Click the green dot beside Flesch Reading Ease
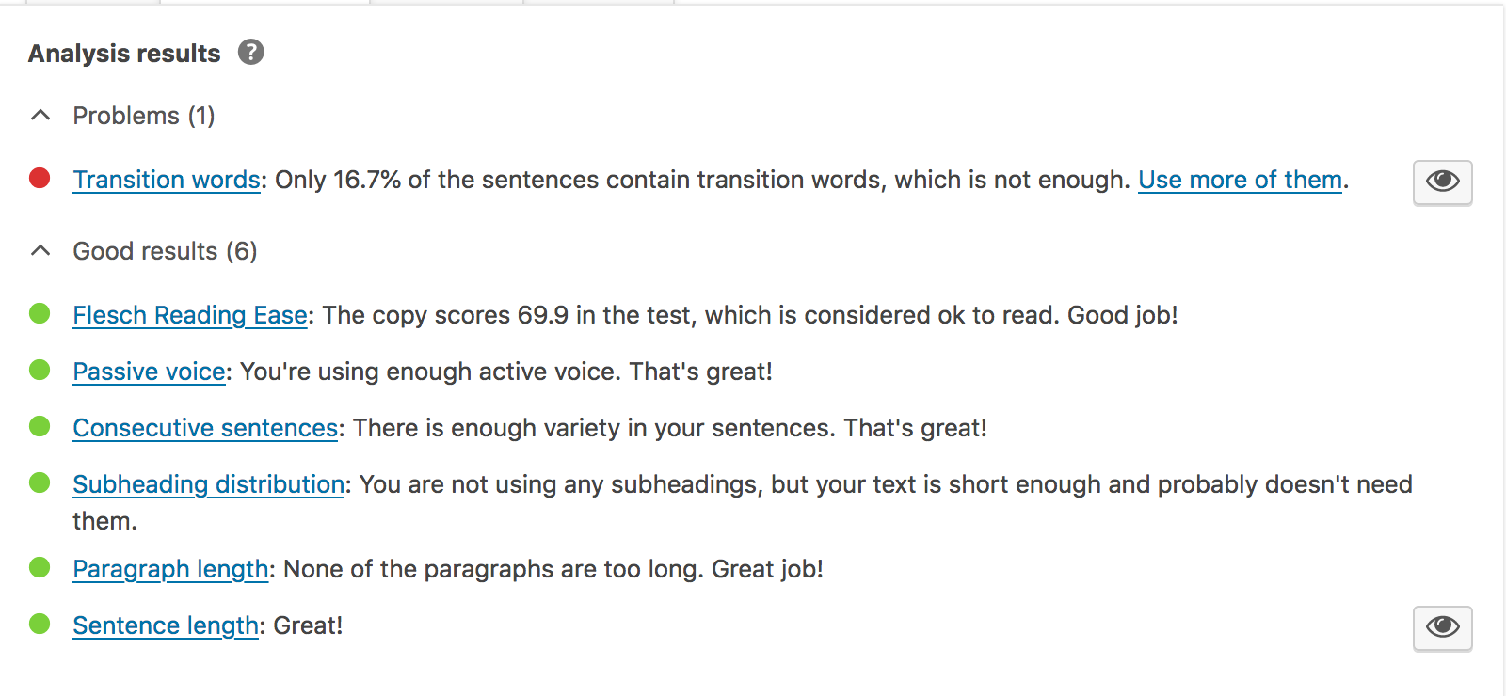 point(39,311)
